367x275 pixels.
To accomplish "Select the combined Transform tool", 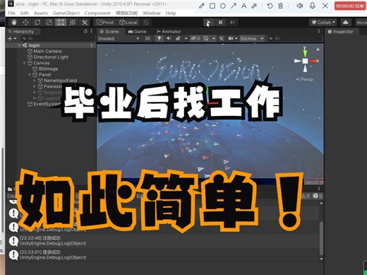I will click(73, 23).
